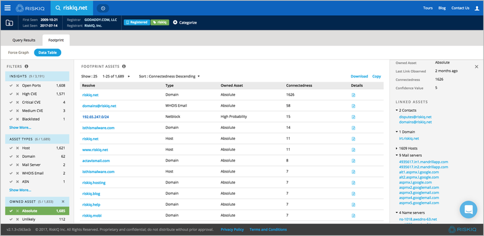Open details icon for riskiq.help row
Screen dimensions: 484x236
point(353,205)
